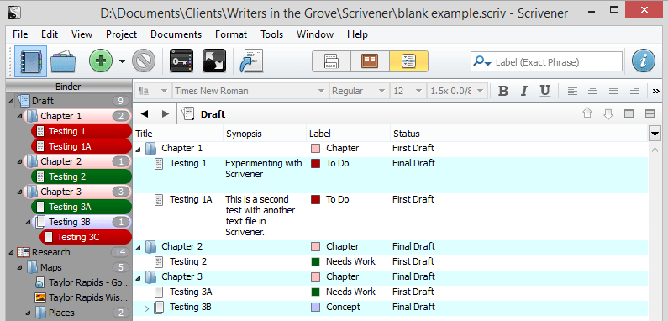The width and height of the screenshot is (668, 321).
Task: Open the paragraph style preset dropdown
Action: (x=153, y=91)
